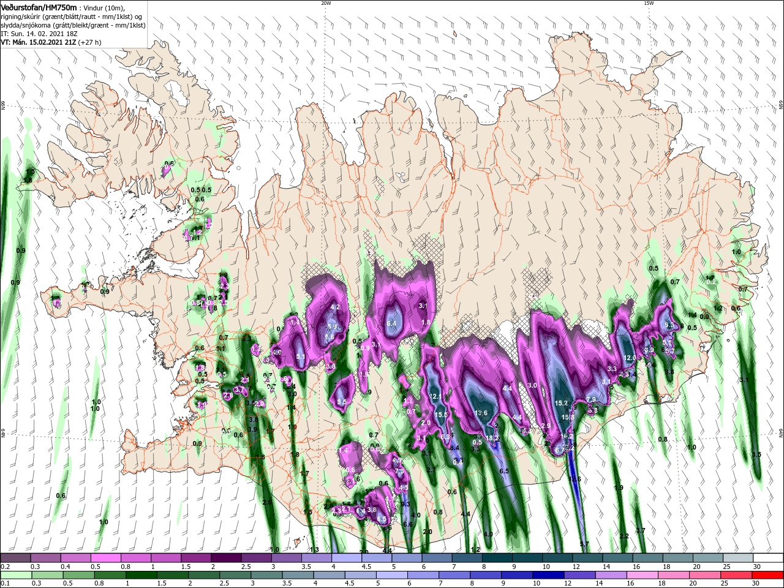This screenshot has width=784, height=588.
Task: Click the 15.5 precipitation value on the map
Action: [442, 415]
